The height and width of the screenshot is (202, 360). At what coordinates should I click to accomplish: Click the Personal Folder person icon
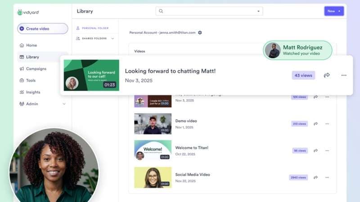pos(78,28)
